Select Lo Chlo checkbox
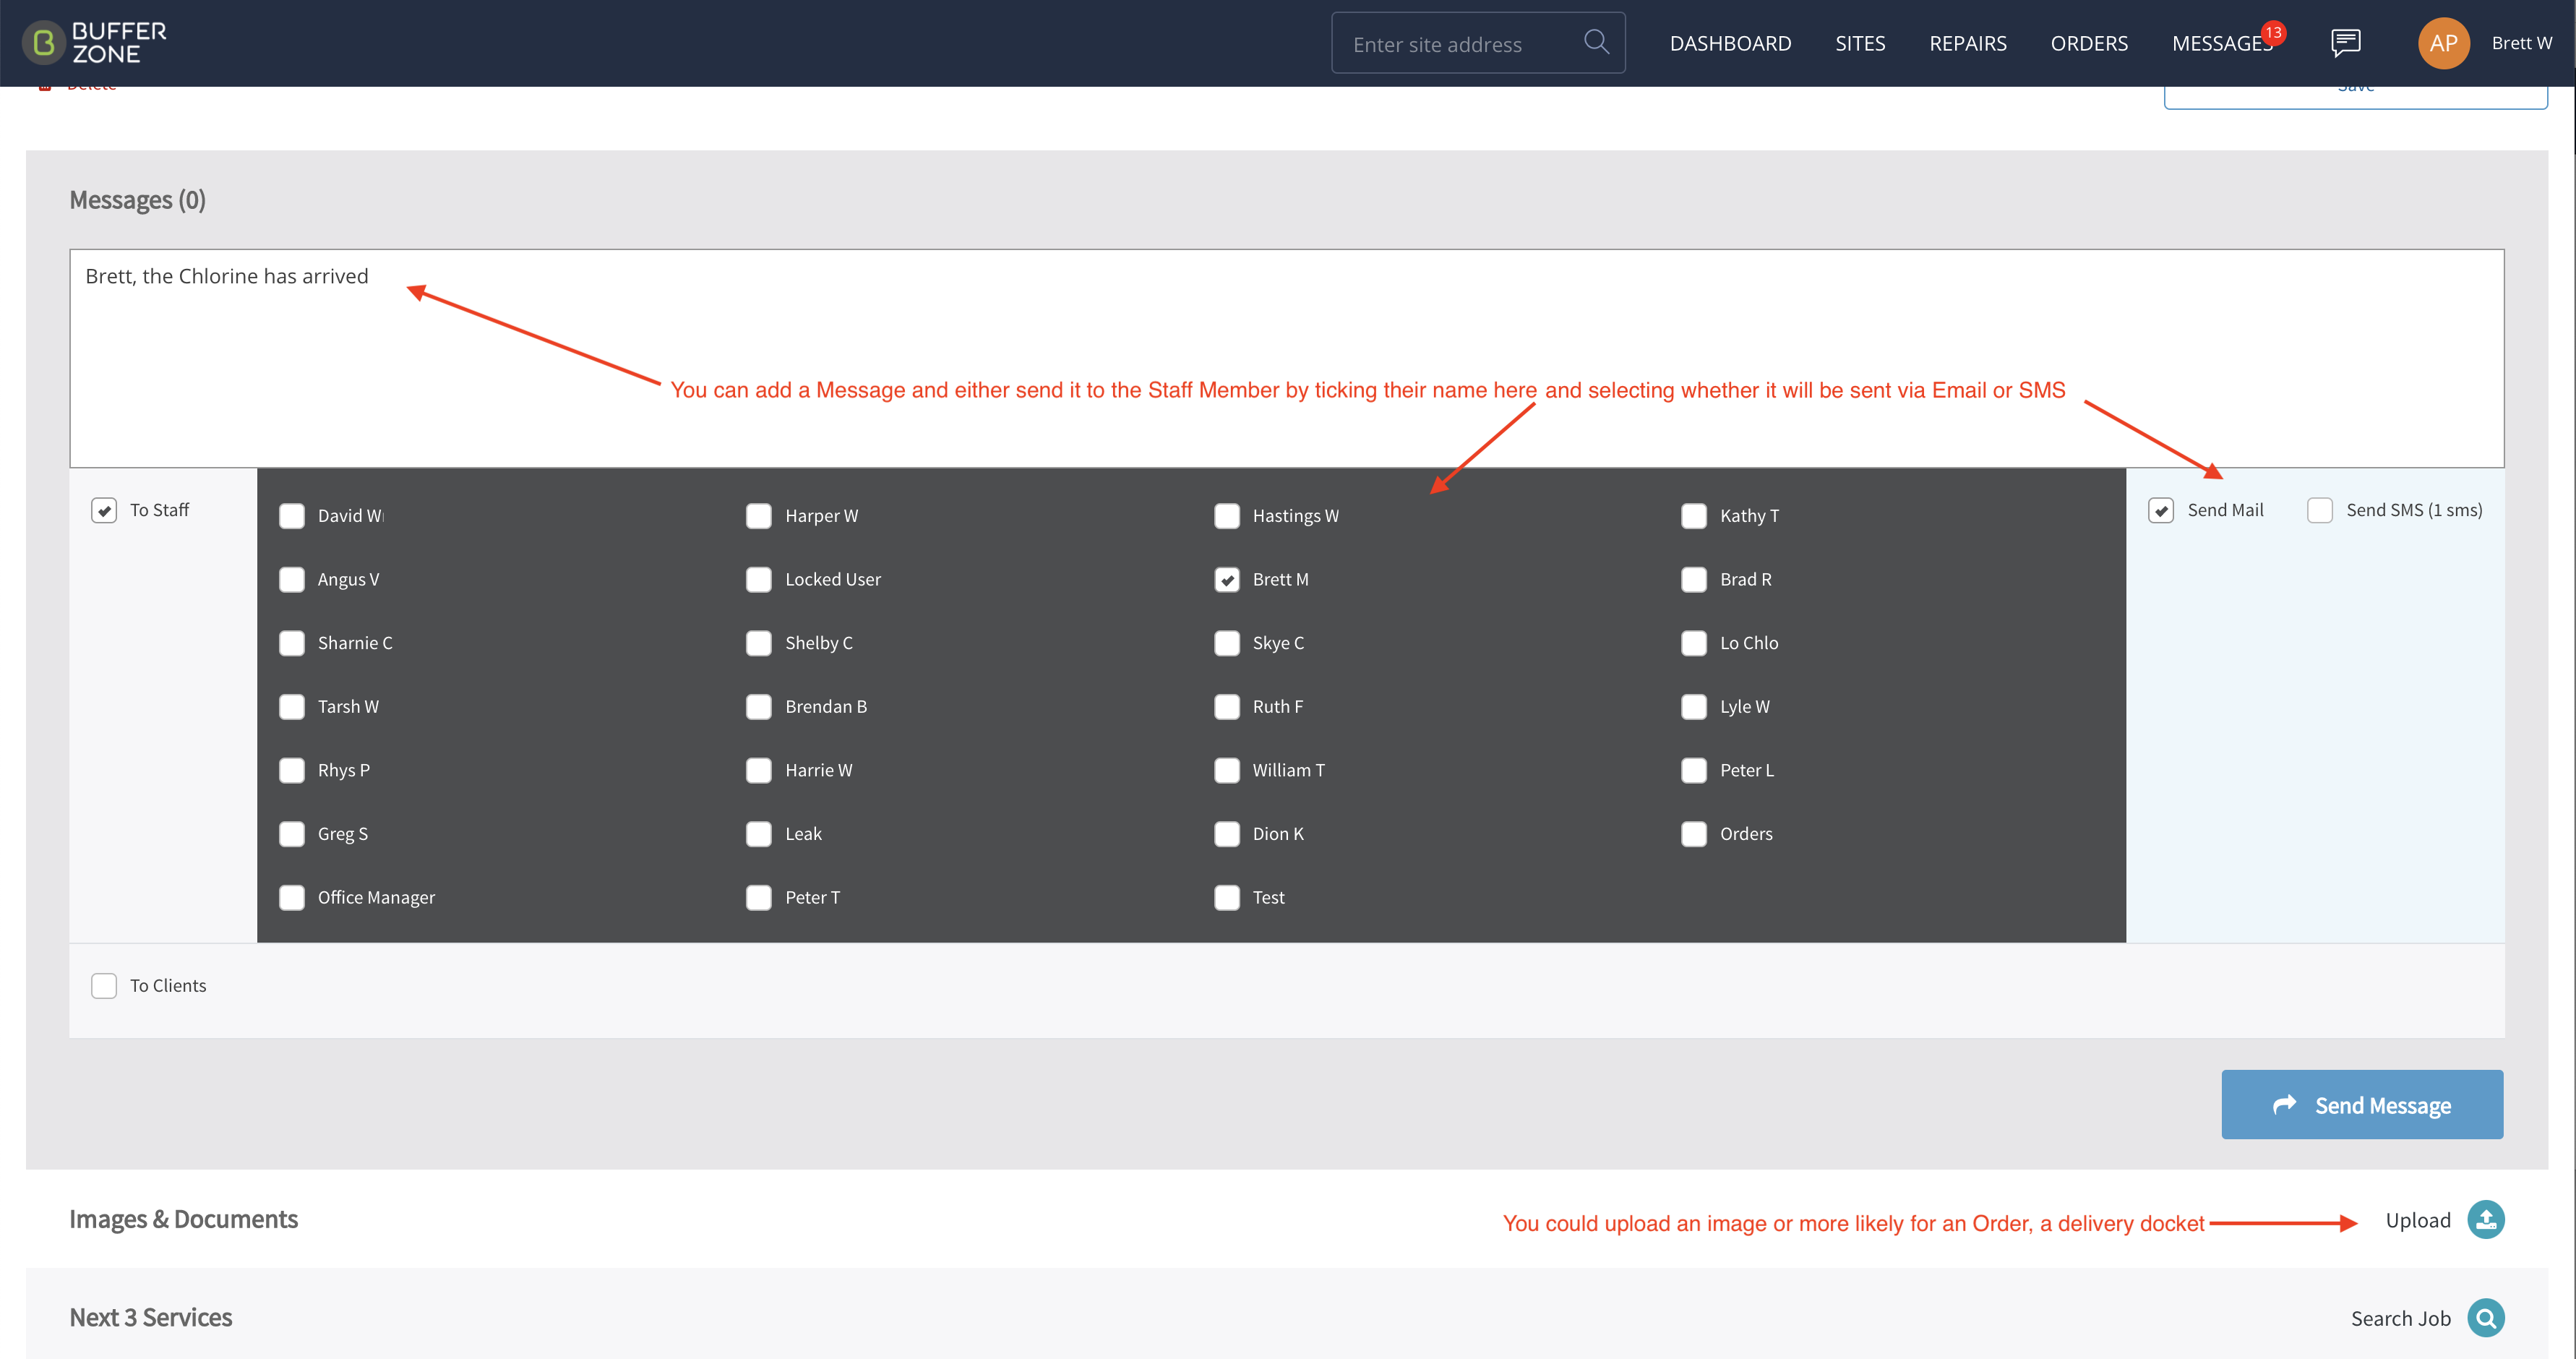The image size is (2576, 1359). [1693, 643]
